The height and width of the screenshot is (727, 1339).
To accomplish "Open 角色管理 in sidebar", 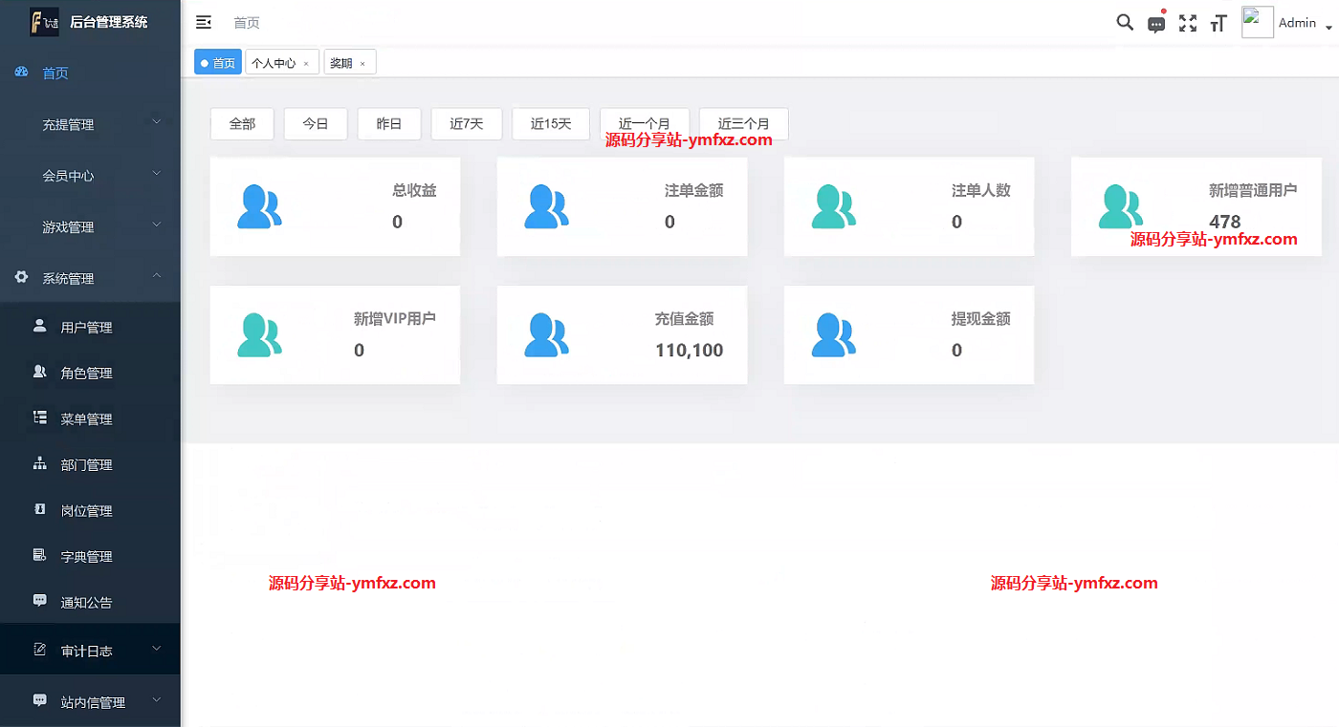I will tap(86, 374).
